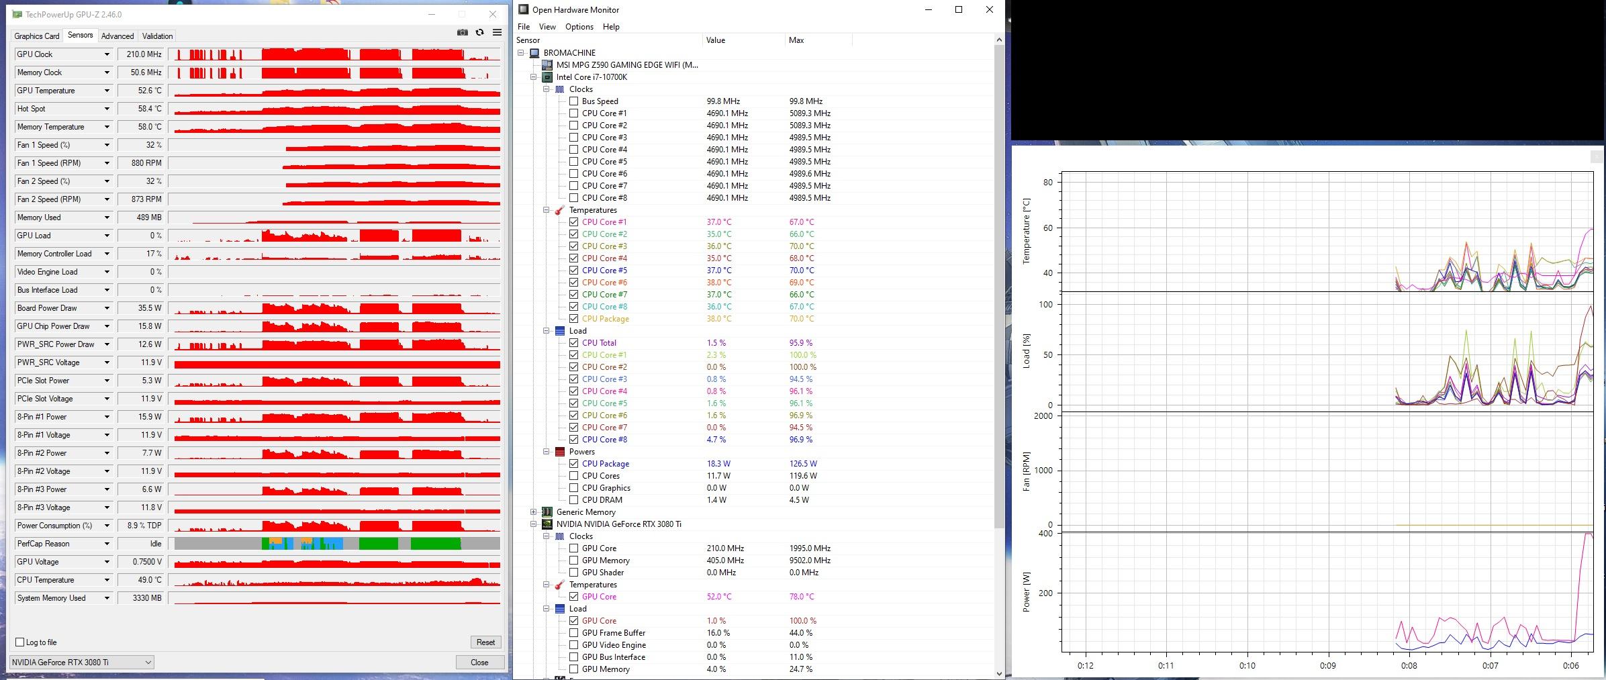
Task: Collapse the NVIDIA GeForce RTX 3080 Ti node
Action: pos(534,524)
